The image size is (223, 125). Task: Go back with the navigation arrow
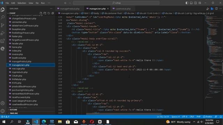tap(65, 3)
